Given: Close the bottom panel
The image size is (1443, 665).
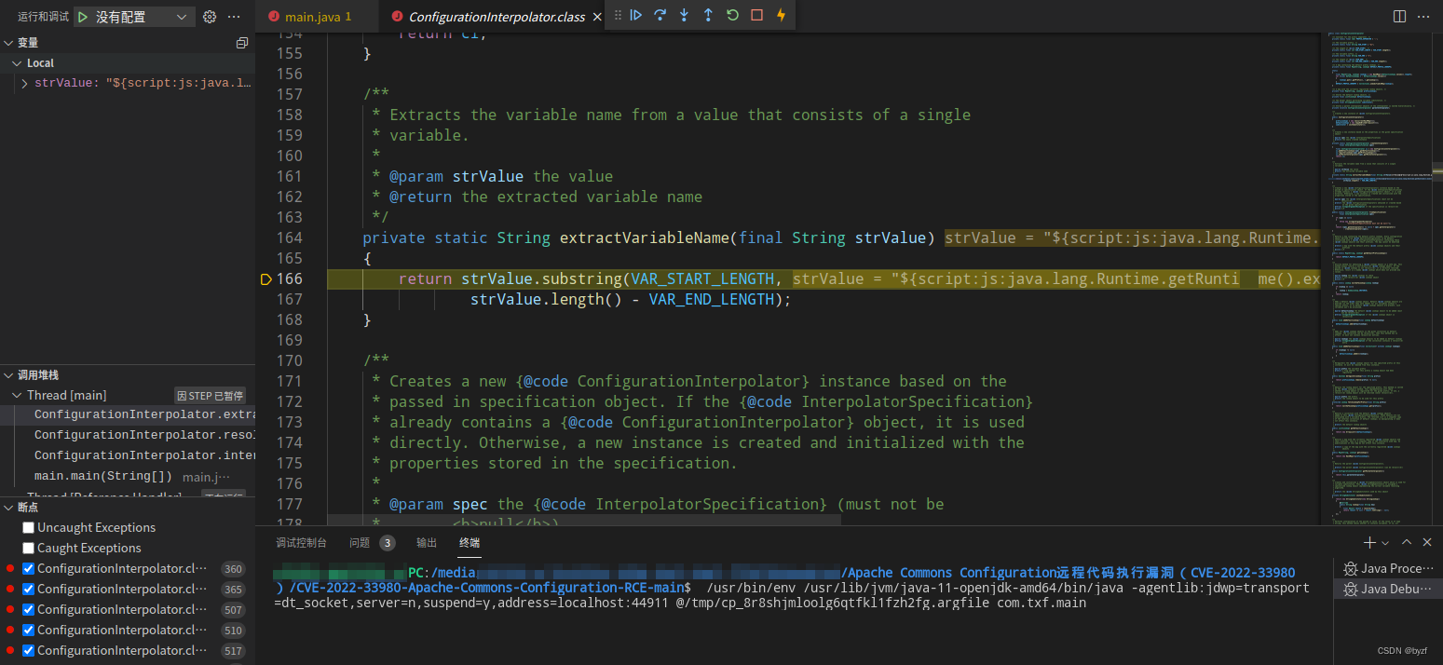Looking at the screenshot, I should [1429, 542].
